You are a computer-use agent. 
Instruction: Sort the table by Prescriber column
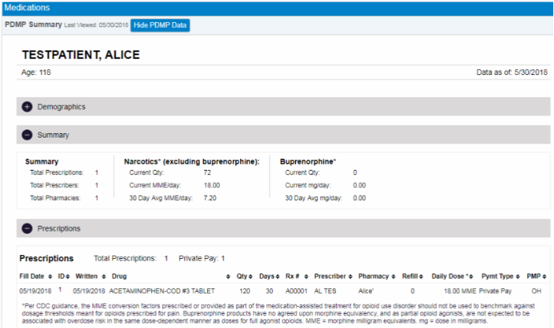332,277
